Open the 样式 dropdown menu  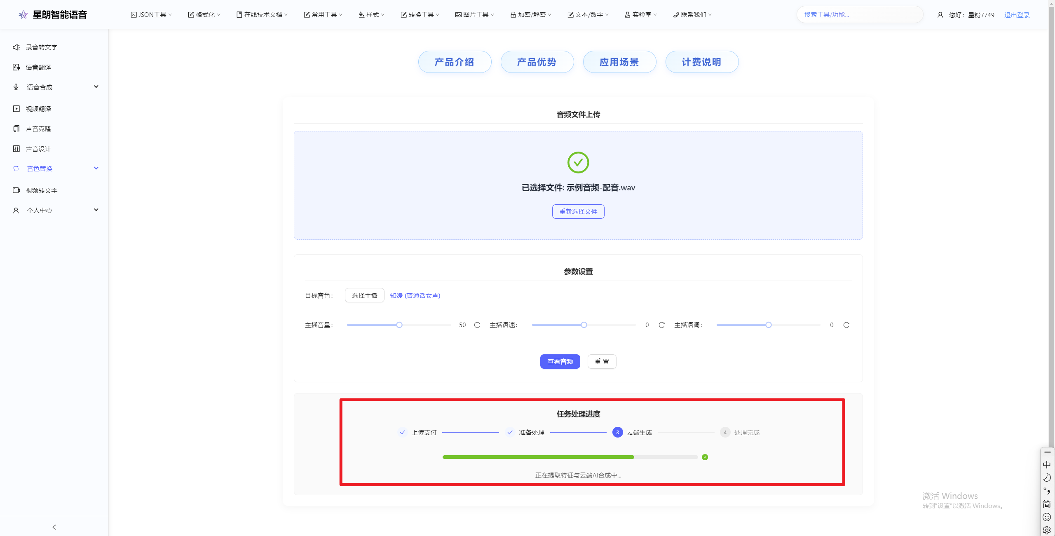click(371, 15)
